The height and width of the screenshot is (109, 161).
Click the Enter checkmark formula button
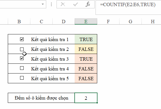pos(75,4)
